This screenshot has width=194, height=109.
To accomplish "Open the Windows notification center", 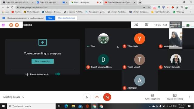I will coord(189,106).
